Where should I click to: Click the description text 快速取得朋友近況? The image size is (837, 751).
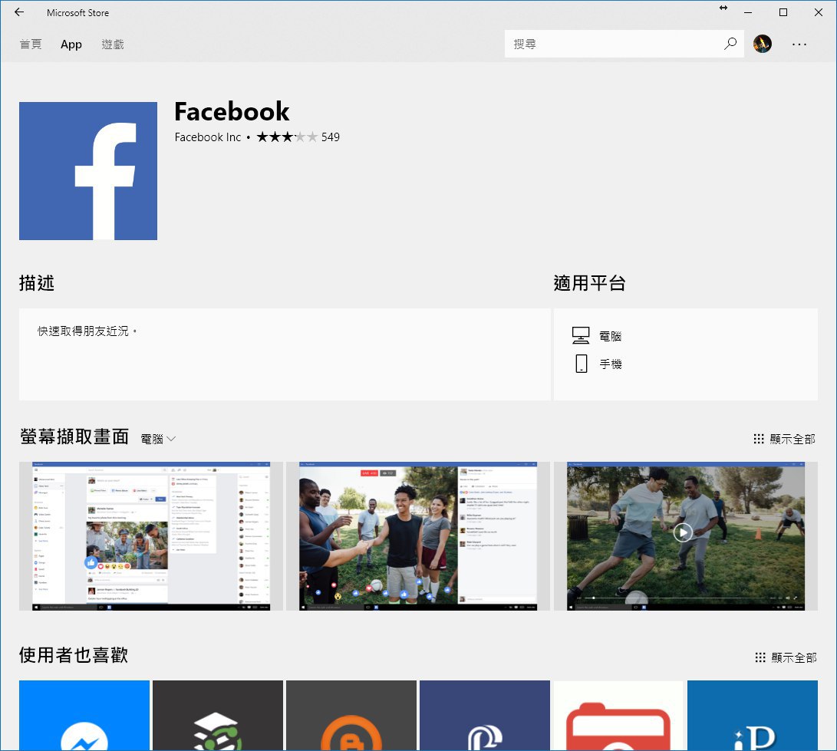87,331
